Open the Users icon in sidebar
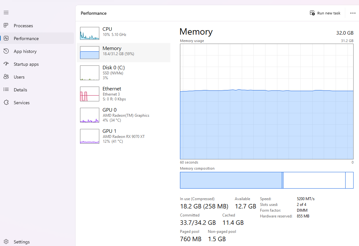Image resolution: width=359 pixels, height=246 pixels. point(6,77)
